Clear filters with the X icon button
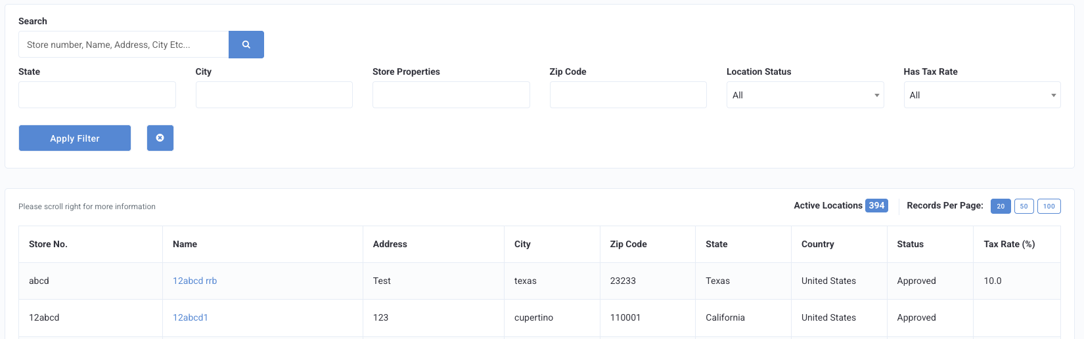The image size is (1084, 339). (x=160, y=138)
